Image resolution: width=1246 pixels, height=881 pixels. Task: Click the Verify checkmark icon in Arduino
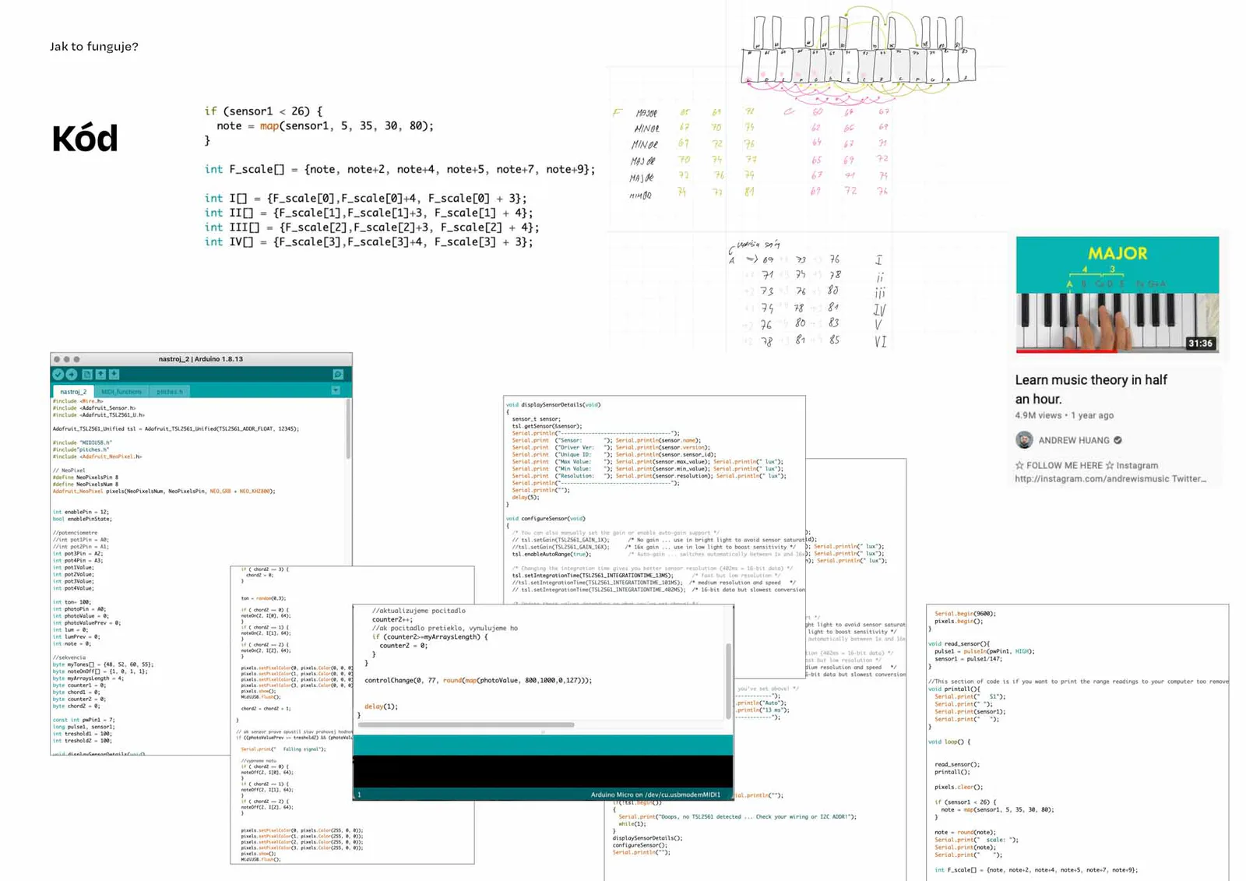(x=58, y=375)
